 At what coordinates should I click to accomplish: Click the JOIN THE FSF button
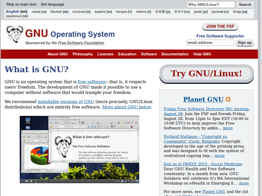pos(220,27)
